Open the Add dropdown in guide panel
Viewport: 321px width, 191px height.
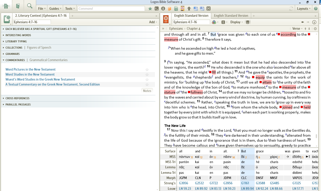pyautogui.click(x=153, y=22)
